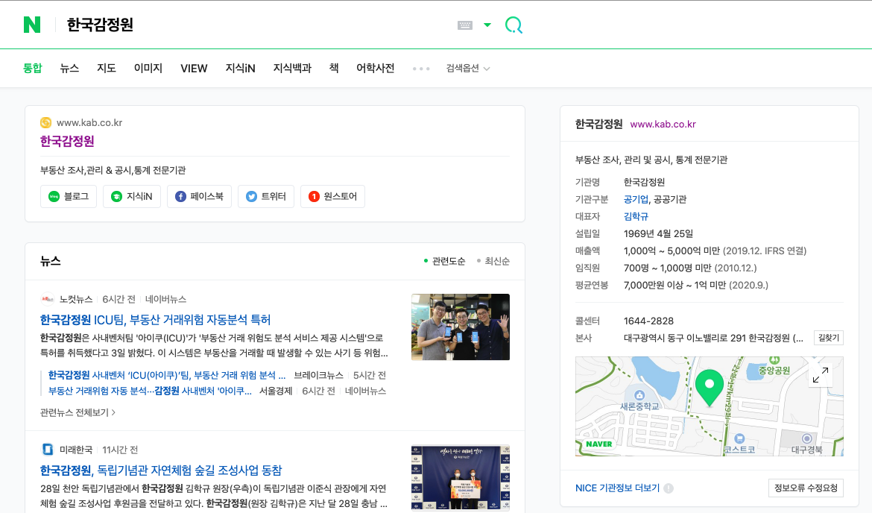The height and width of the screenshot is (513, 872).
Task: Open the 블로그 channel button
Action: 69,196
